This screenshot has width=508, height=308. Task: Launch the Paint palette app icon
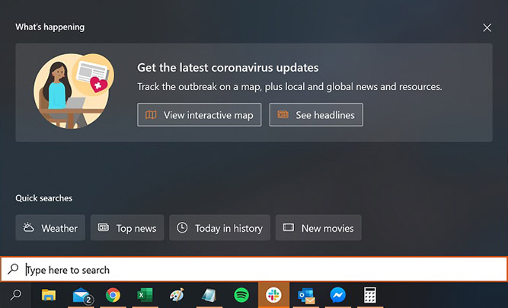click(177, 295)
